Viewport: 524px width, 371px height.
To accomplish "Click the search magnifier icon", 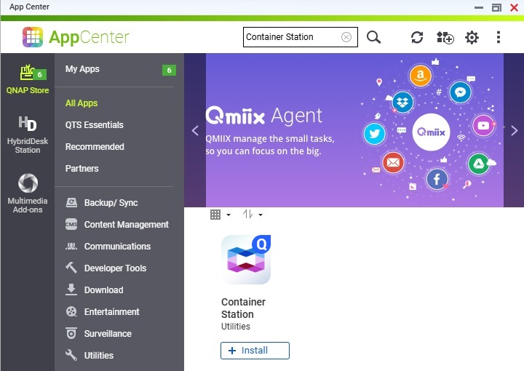I will (x=374, y=37).
